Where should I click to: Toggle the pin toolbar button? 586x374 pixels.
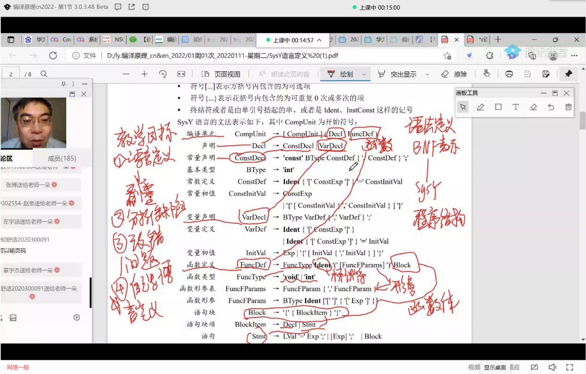coord(568,74)
